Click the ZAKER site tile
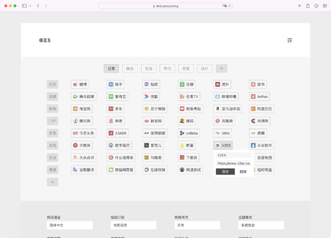This screenshot has width=331, height=238. (118, 133)
